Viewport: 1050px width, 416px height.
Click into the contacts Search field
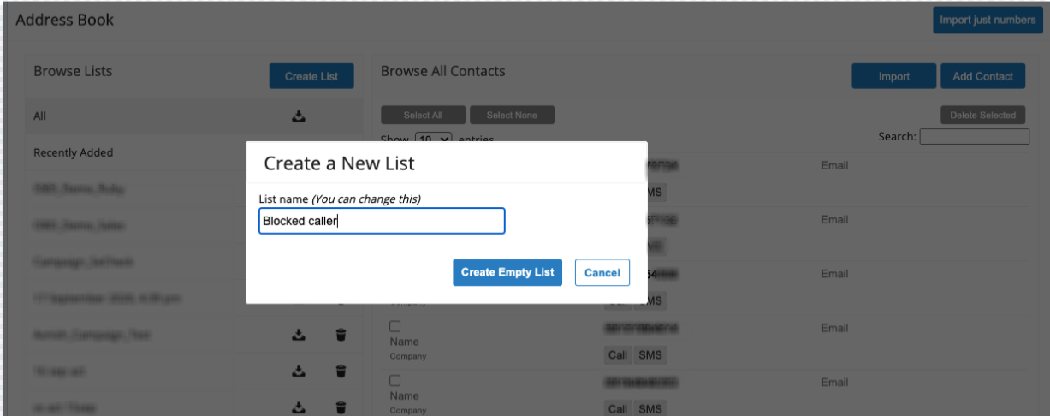click(974, 137)
